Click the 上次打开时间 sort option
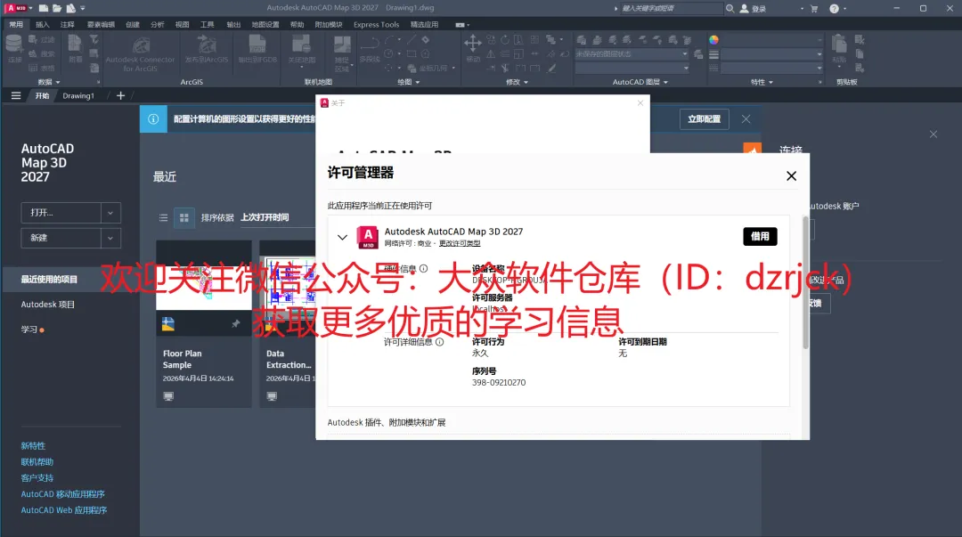The width and height of the screenshot is (962, 537). (265, 217)
